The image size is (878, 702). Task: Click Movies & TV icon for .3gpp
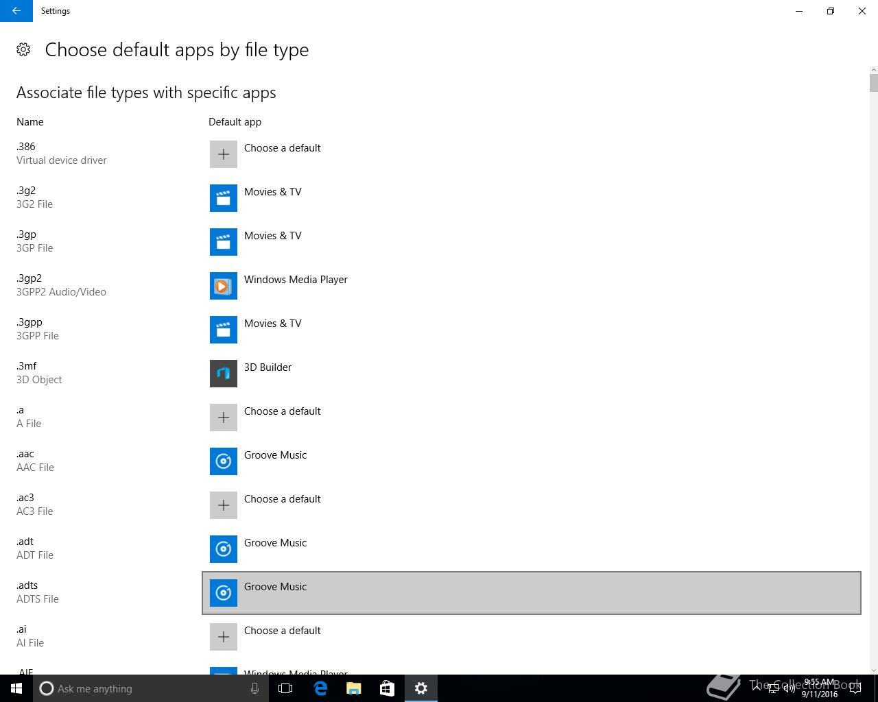(224, 330)
